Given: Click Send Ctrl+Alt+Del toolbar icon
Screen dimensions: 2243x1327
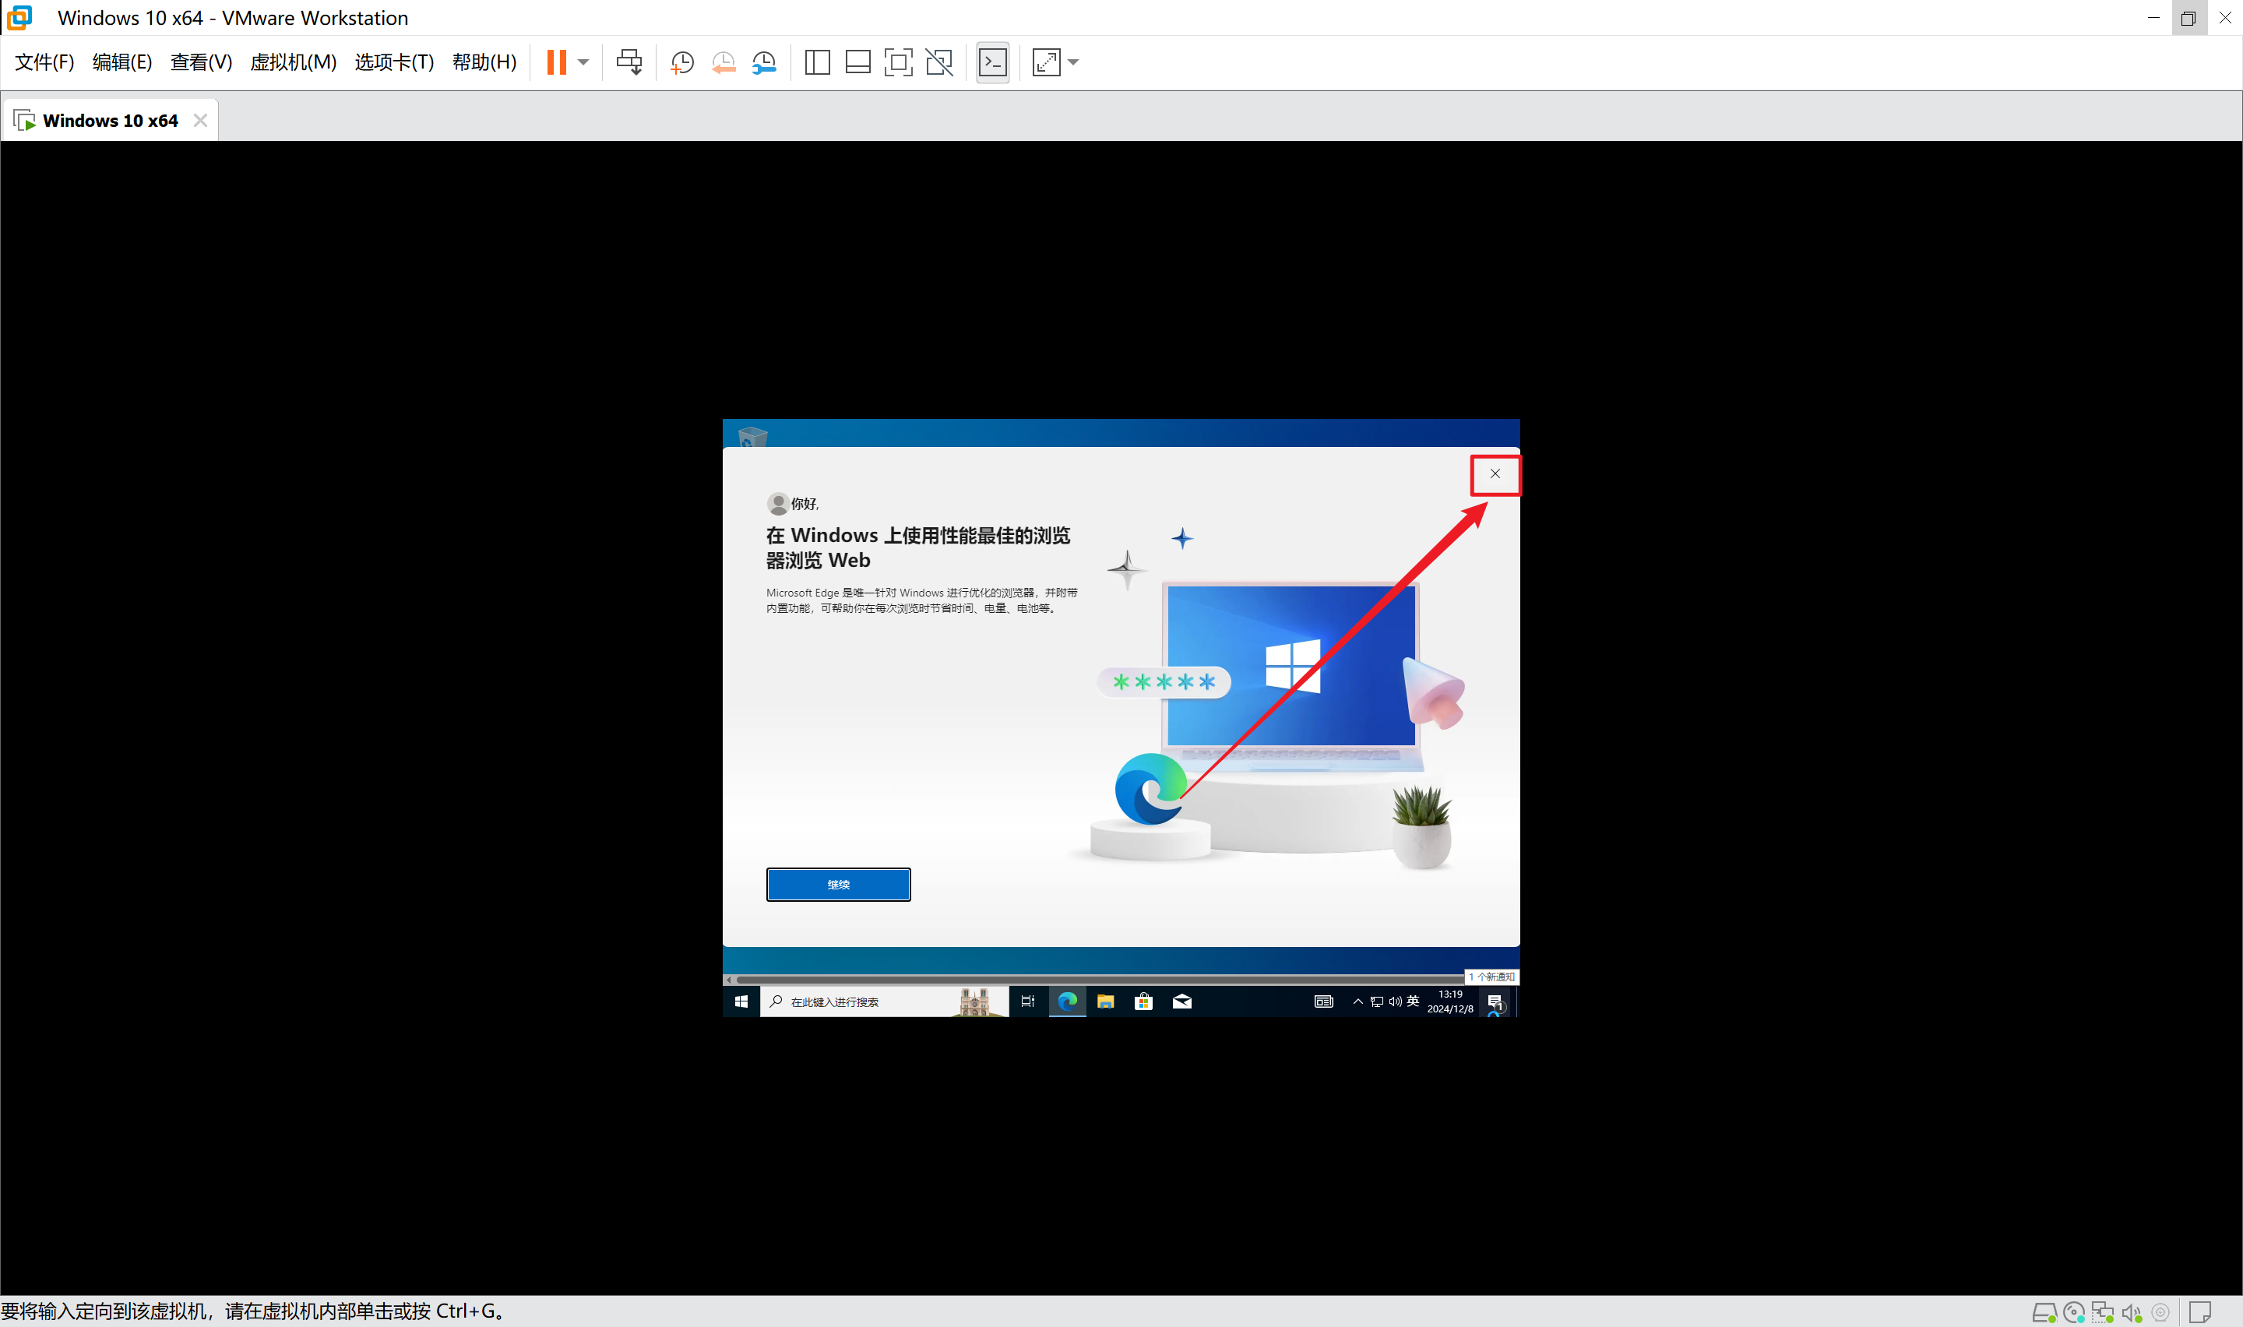Looking at the screenshot, I should [629, 62].
